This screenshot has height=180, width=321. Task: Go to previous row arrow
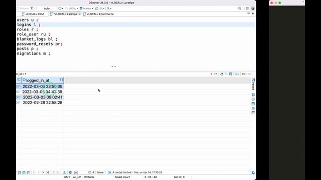tap(39, 172)
